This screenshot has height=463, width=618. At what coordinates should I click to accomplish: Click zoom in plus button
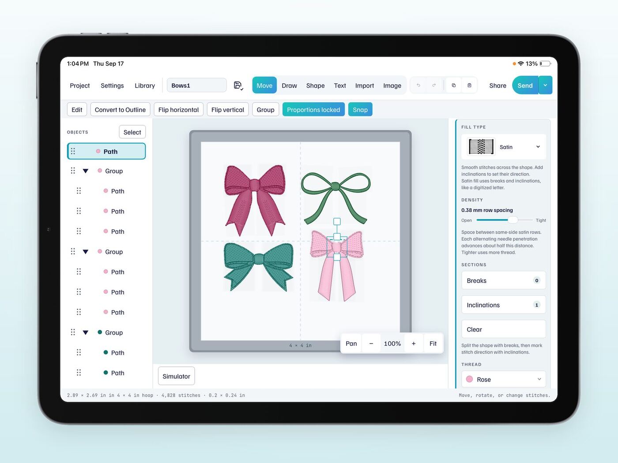point(414,344)
